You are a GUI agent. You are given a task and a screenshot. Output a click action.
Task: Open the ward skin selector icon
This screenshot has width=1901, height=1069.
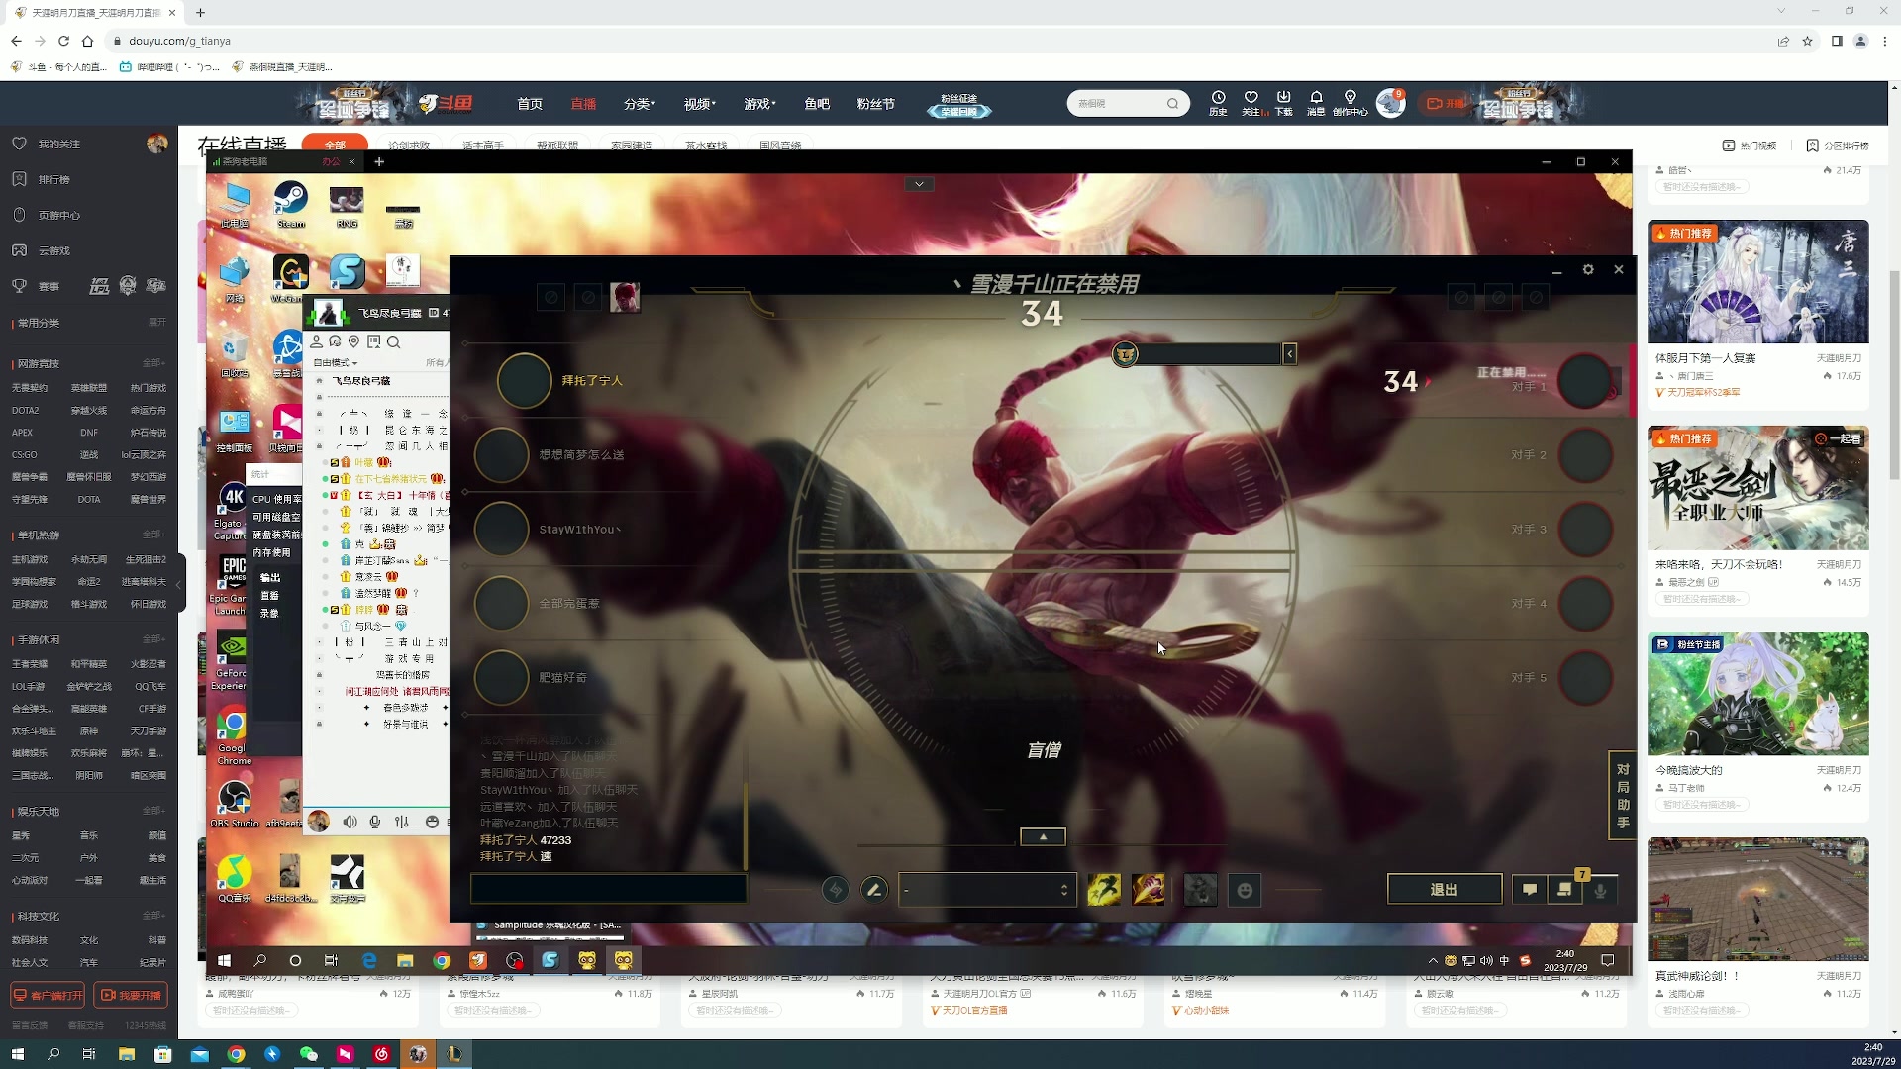coord(1200,890)
